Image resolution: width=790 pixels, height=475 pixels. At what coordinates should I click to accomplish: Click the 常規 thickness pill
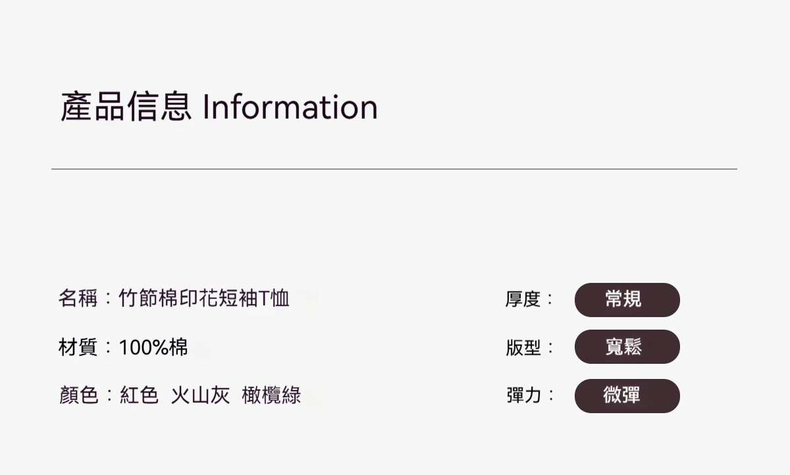click(x=627, y=300)
